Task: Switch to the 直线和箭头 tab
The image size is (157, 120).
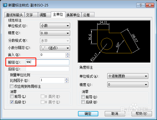Action: (15, 15)
